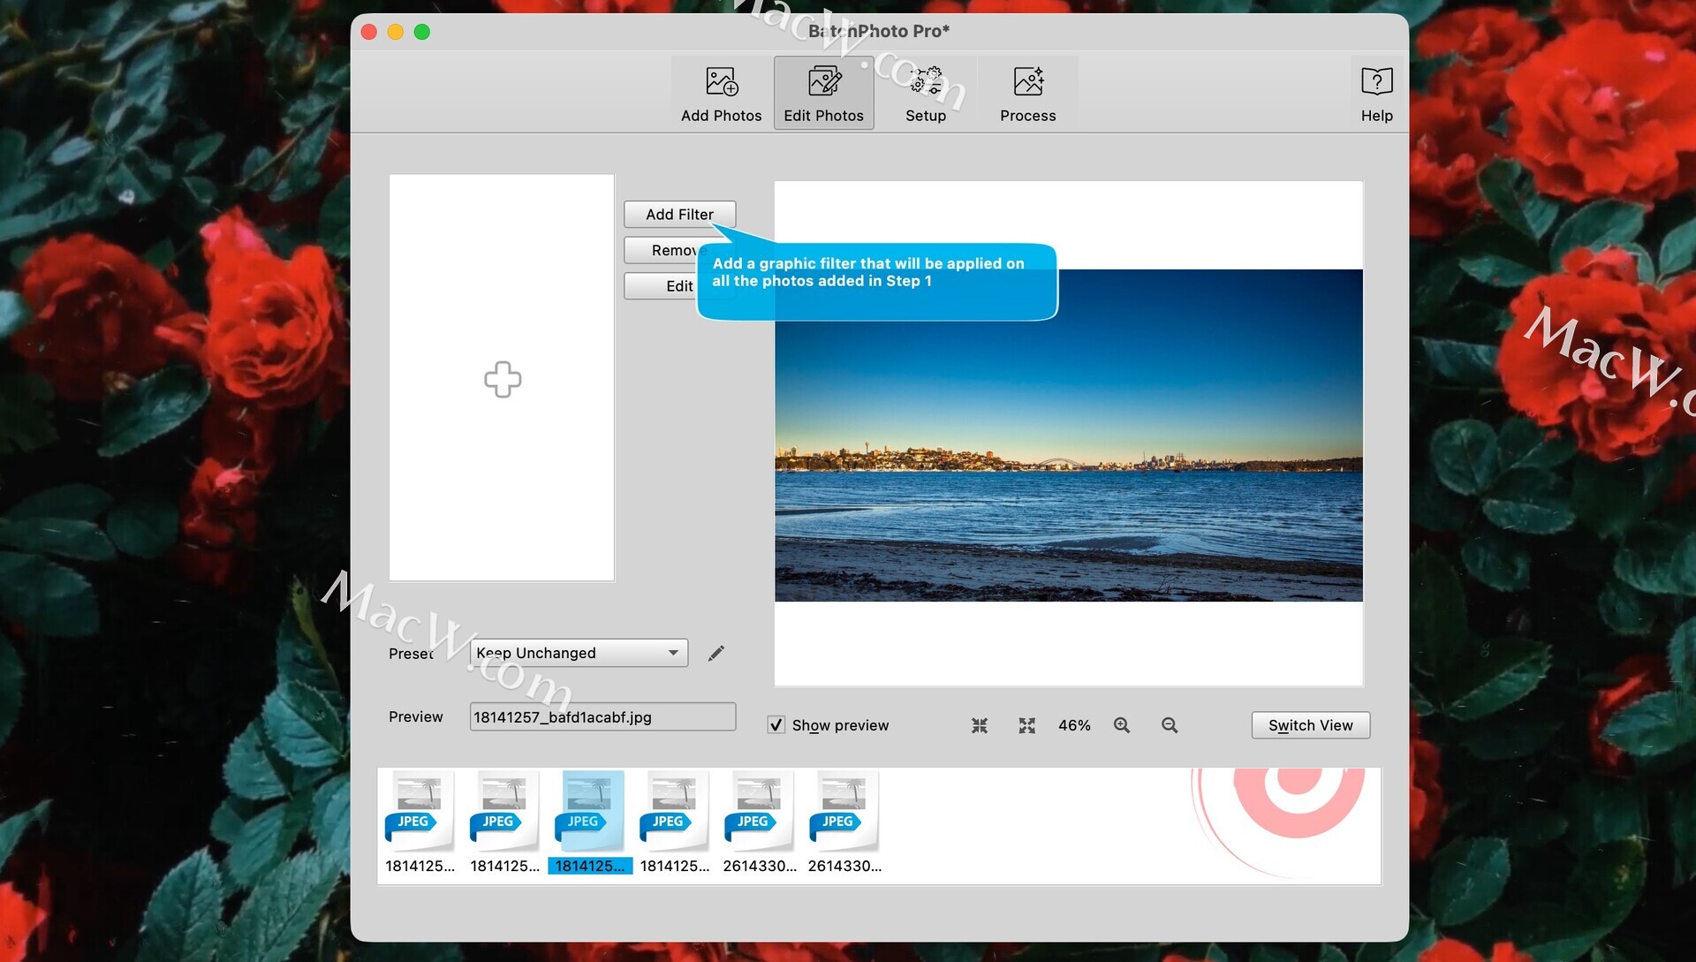Select the Edit Photos tab
Screen dimensions: 1696x962
pos(823,93)
